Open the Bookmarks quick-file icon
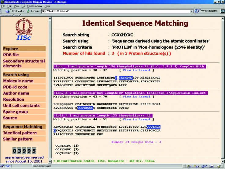 point(7,11)
